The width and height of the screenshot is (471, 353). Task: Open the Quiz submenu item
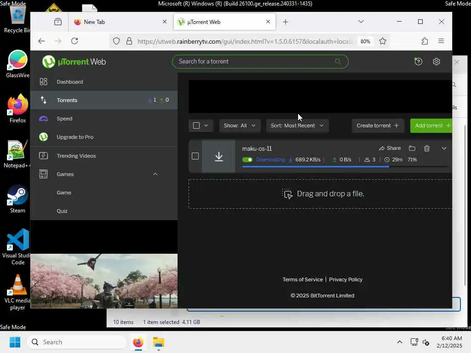[62, 211]
